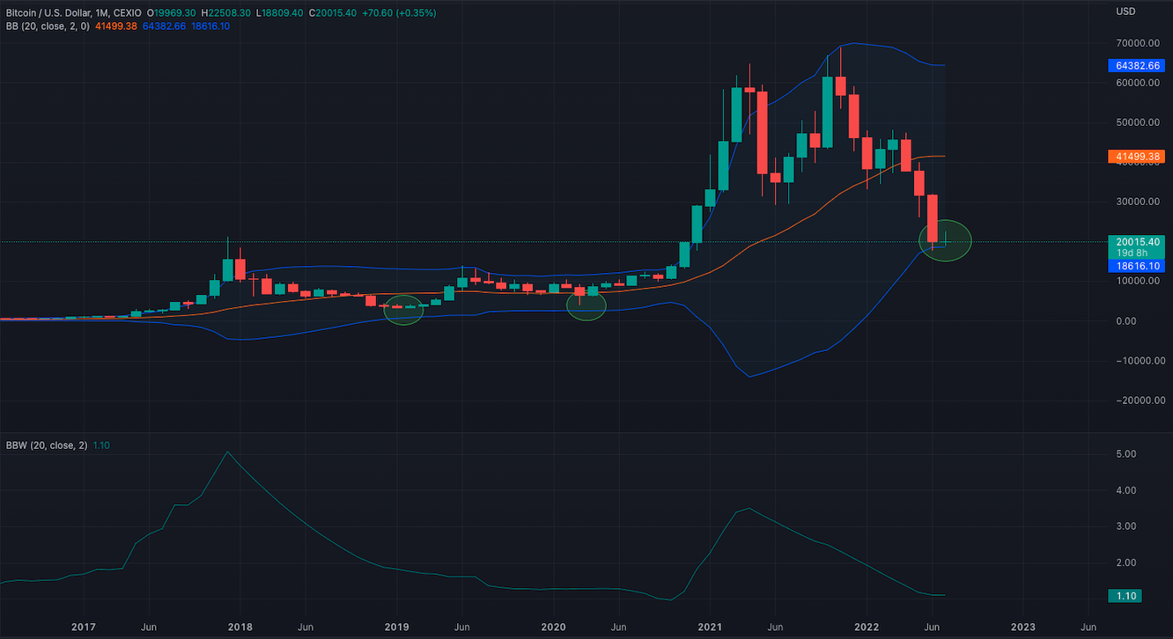1173x639 pixels.
Task: Click the 60000.00 price axis label
Action: (x=1137, y=83)
